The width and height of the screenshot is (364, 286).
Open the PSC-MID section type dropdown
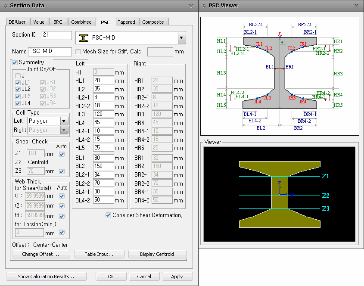click(181, 37)
